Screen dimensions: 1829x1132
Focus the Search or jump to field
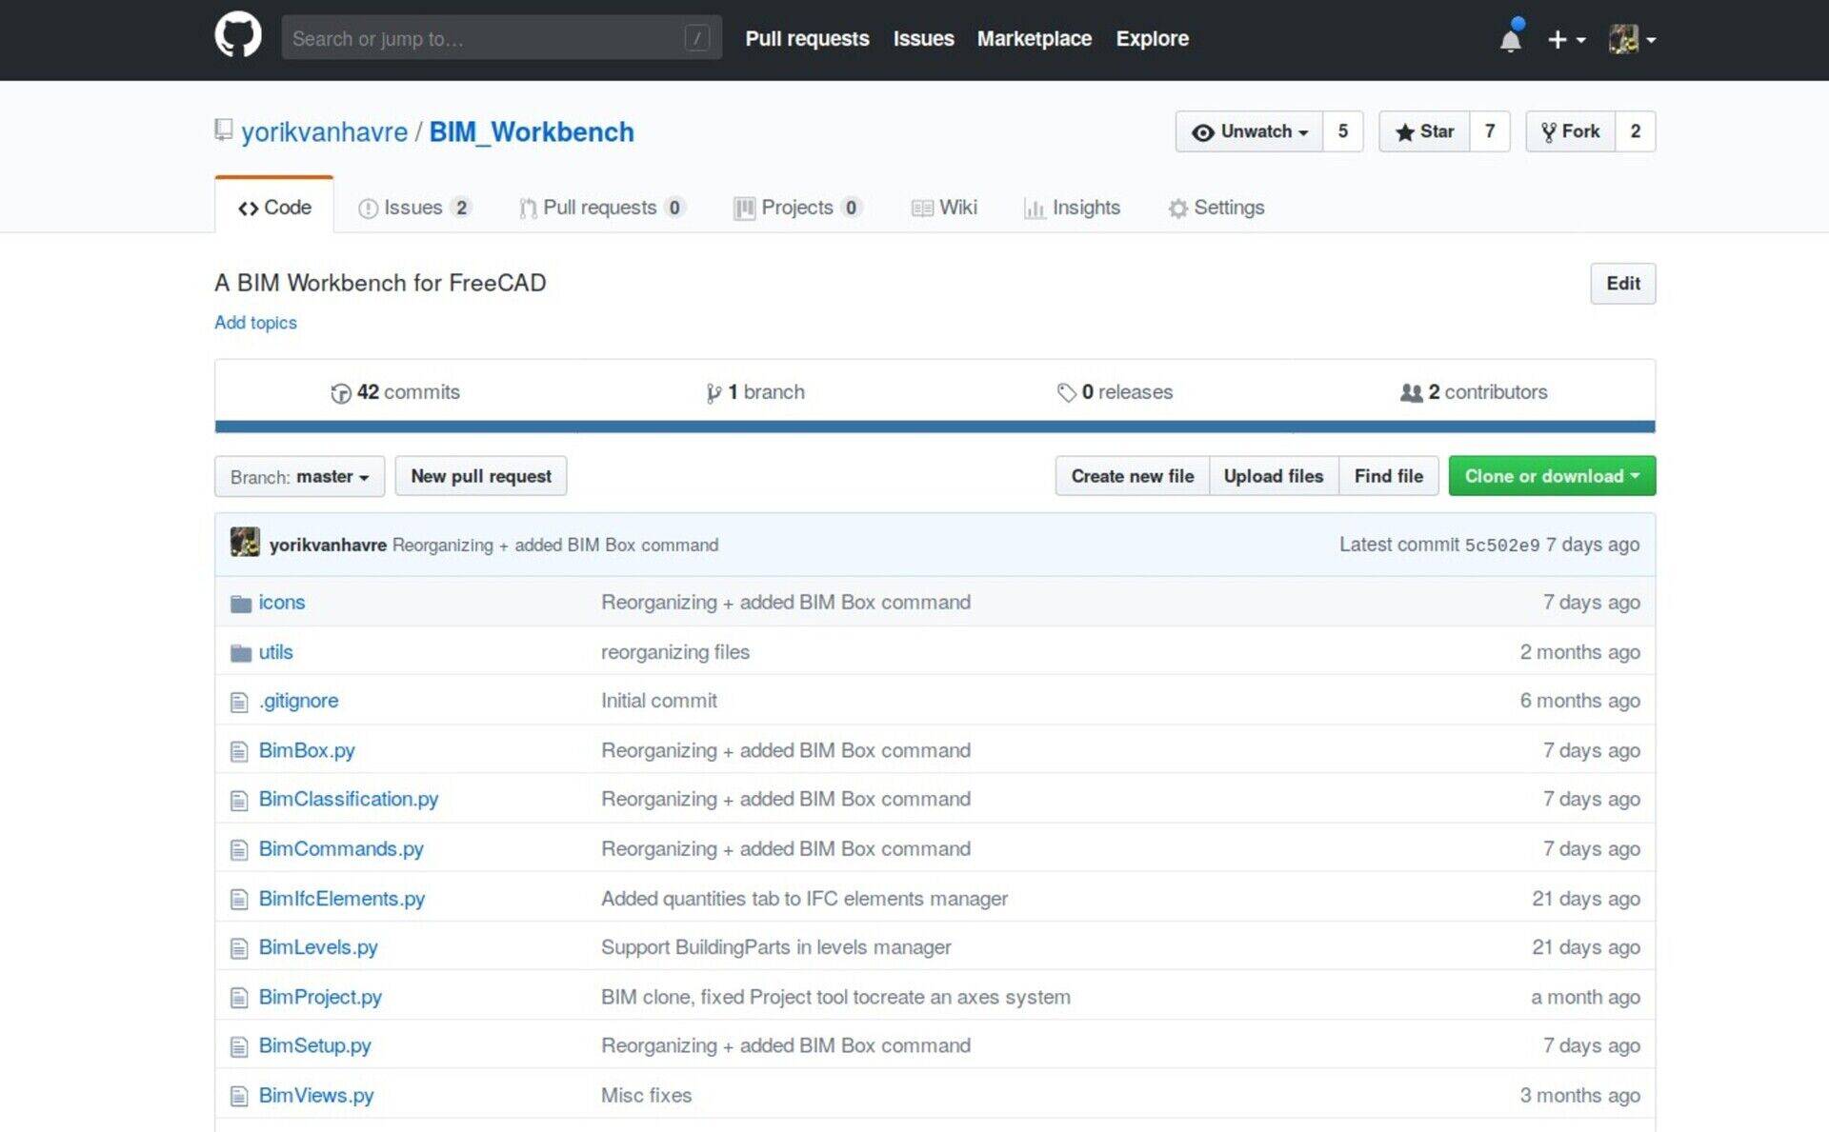point(486,38)
